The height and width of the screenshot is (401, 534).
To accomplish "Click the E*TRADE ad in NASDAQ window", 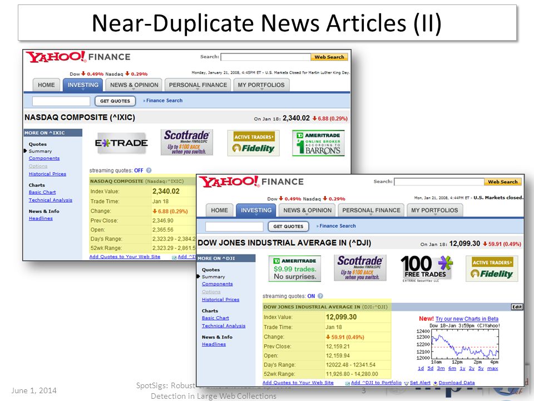I will [x=121, y=143].
